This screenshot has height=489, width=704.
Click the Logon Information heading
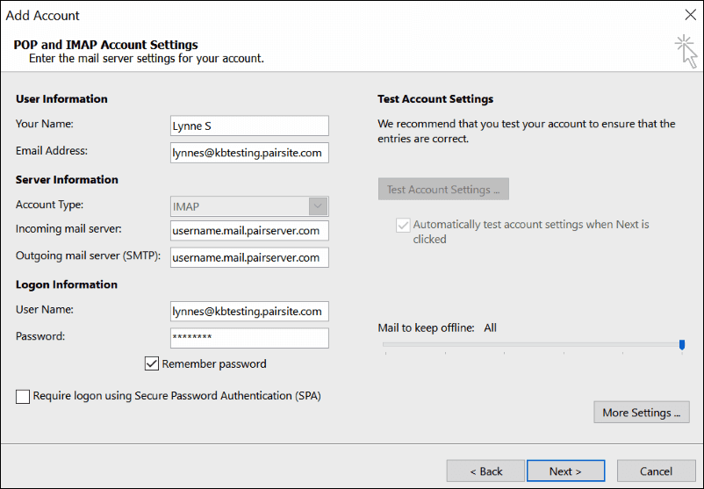point(67,284)
